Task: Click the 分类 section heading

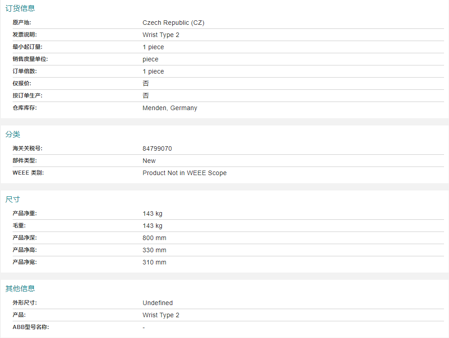Action: (x=13, y=134)
